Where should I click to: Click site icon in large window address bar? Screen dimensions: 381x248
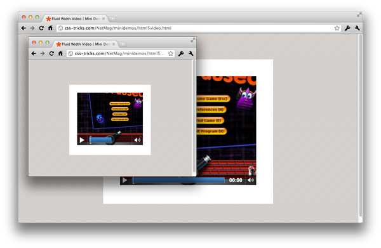(60, 28)
